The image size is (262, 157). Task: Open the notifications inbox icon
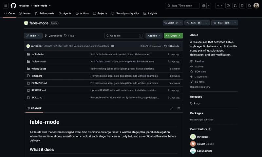(249, 6)
